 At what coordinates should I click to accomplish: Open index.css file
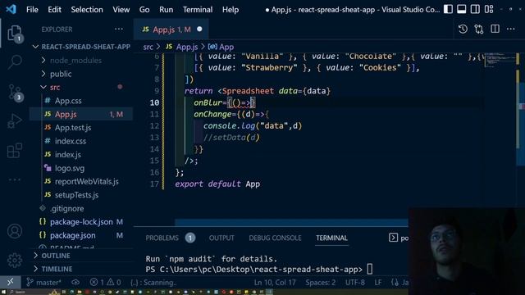(71, 141)
